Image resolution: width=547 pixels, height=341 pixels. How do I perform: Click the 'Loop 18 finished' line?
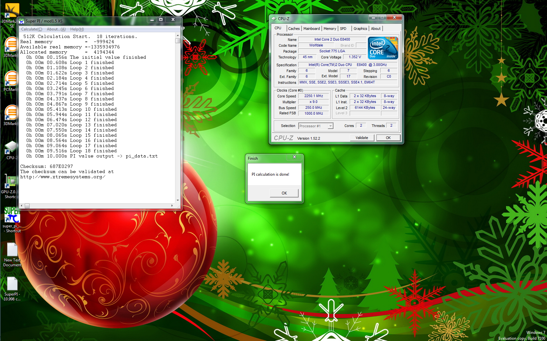tap(72, 151)
